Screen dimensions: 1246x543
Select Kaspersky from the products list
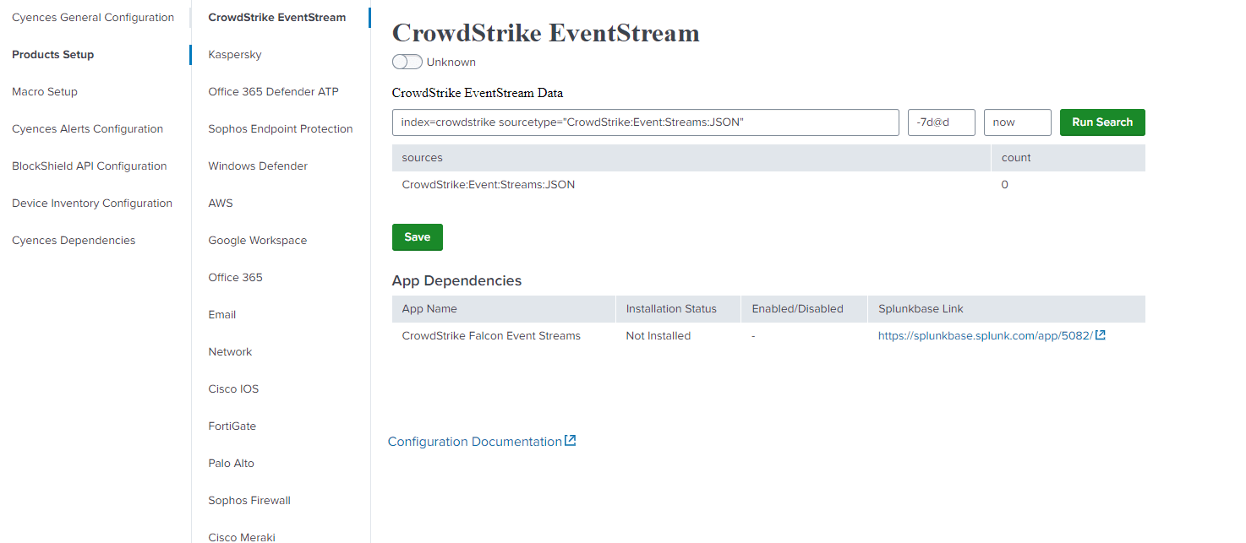tap(232, 54)
